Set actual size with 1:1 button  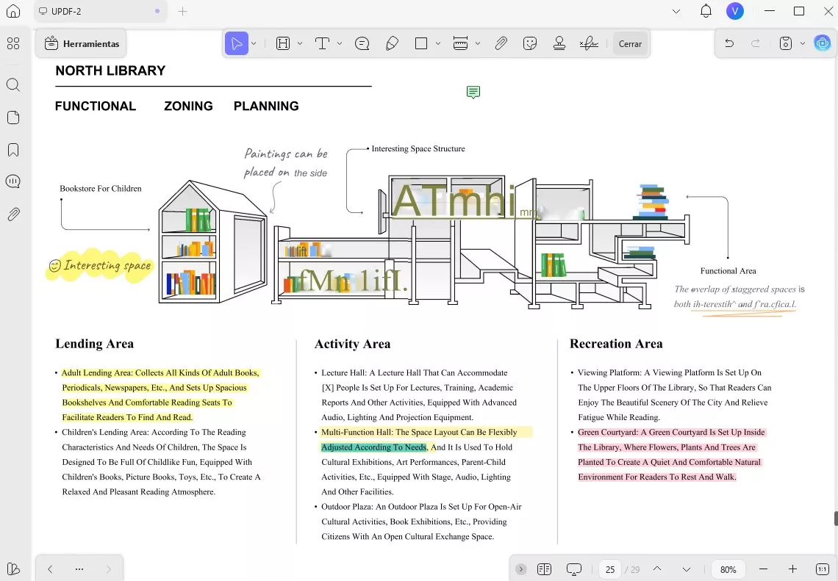click(x=823, y=569)
